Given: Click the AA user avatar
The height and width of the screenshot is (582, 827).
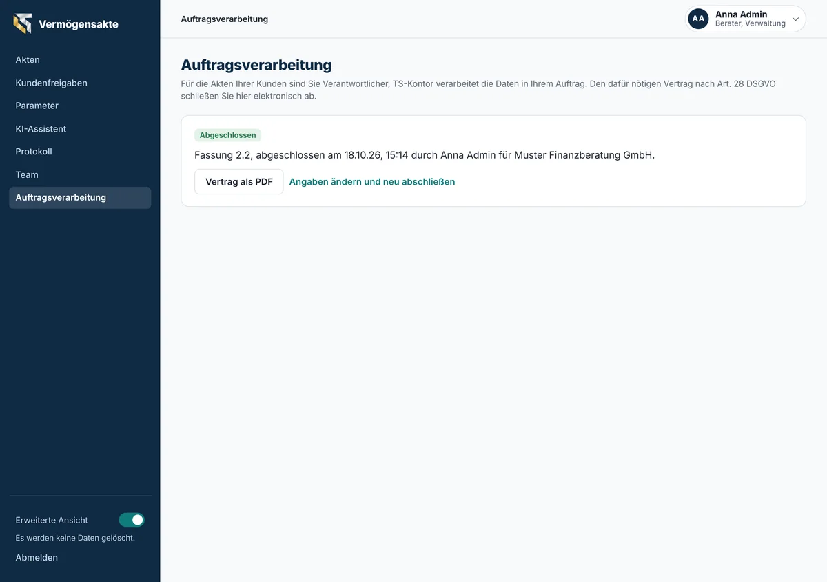Looking at the screenshot, I should click(x=698, y=19).
